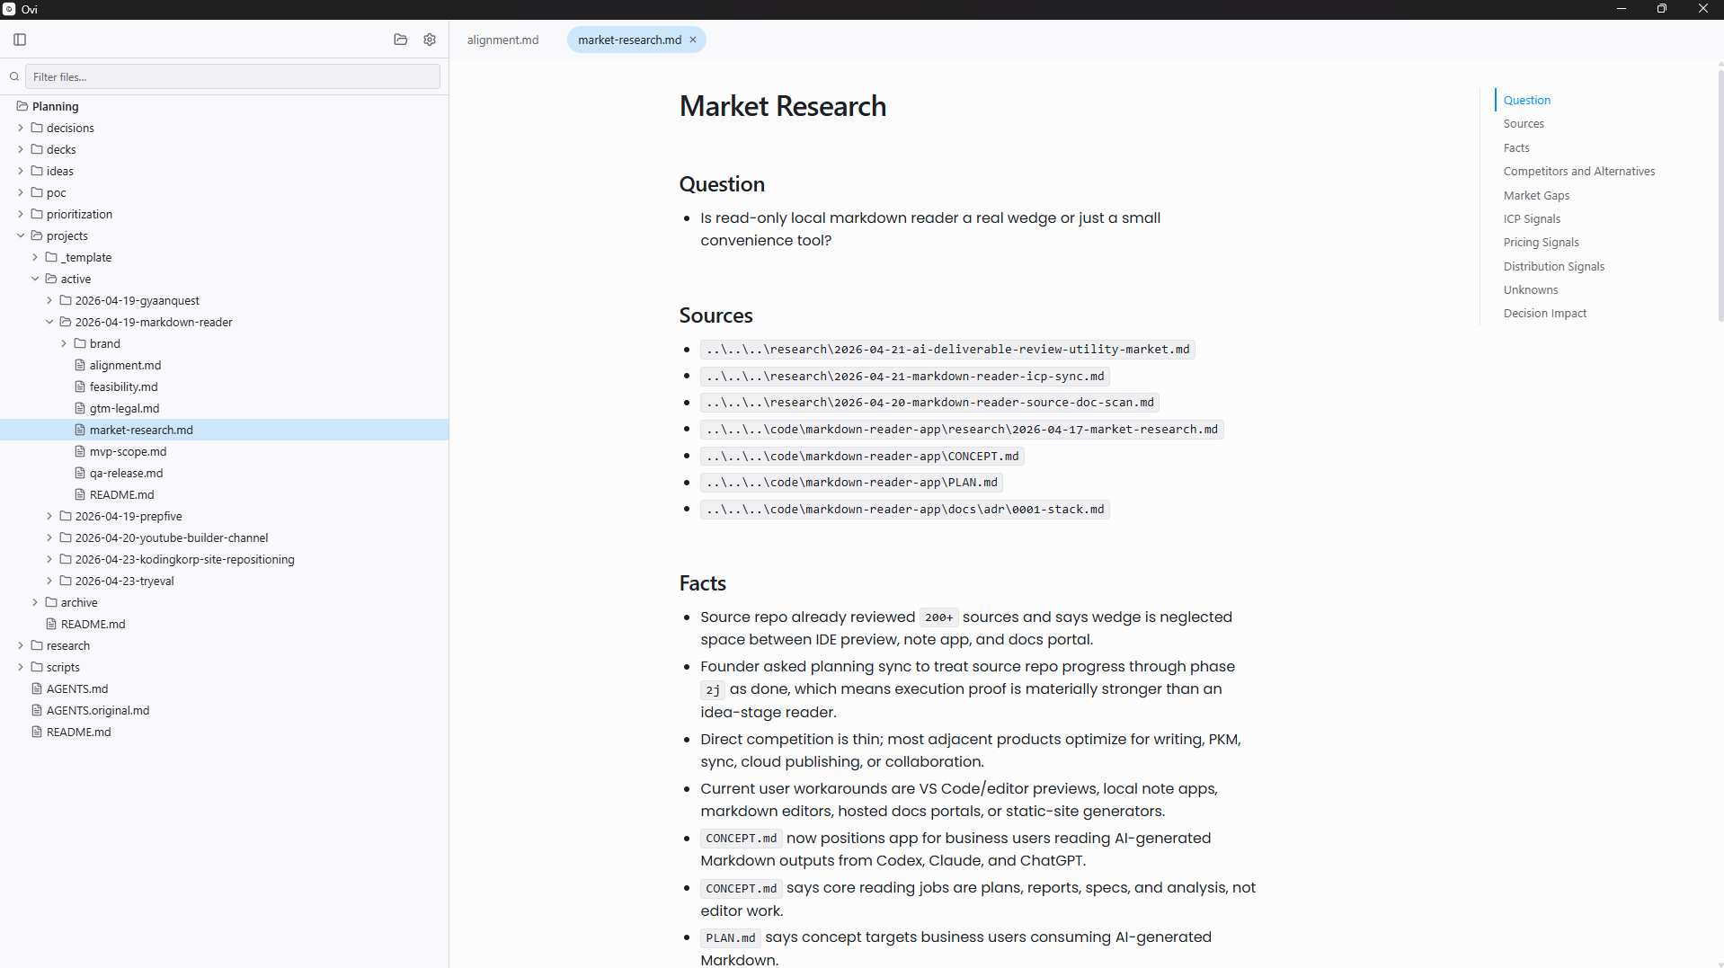This screenshot has height=968, width=1724.
Task: Open settings via the gear icon
Action: [430, 40]
